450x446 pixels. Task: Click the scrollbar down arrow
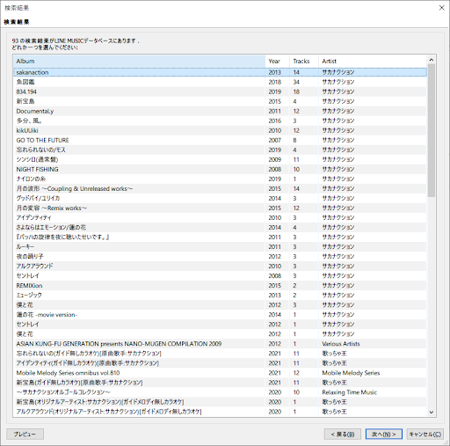[432, 412]
